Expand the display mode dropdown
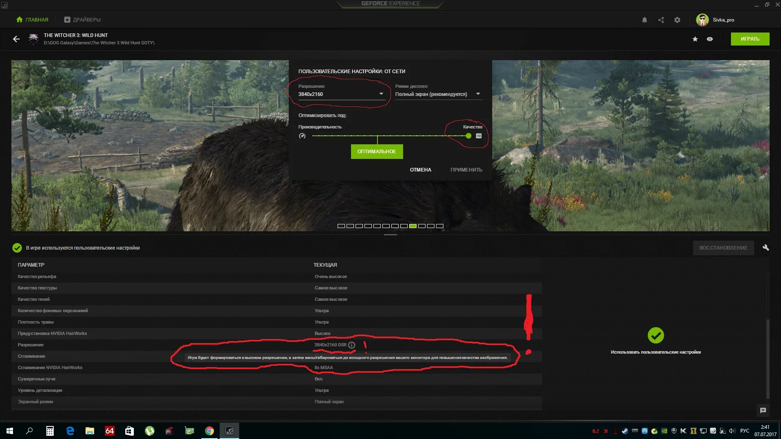 pyautogui.click(x=478, y=94)
